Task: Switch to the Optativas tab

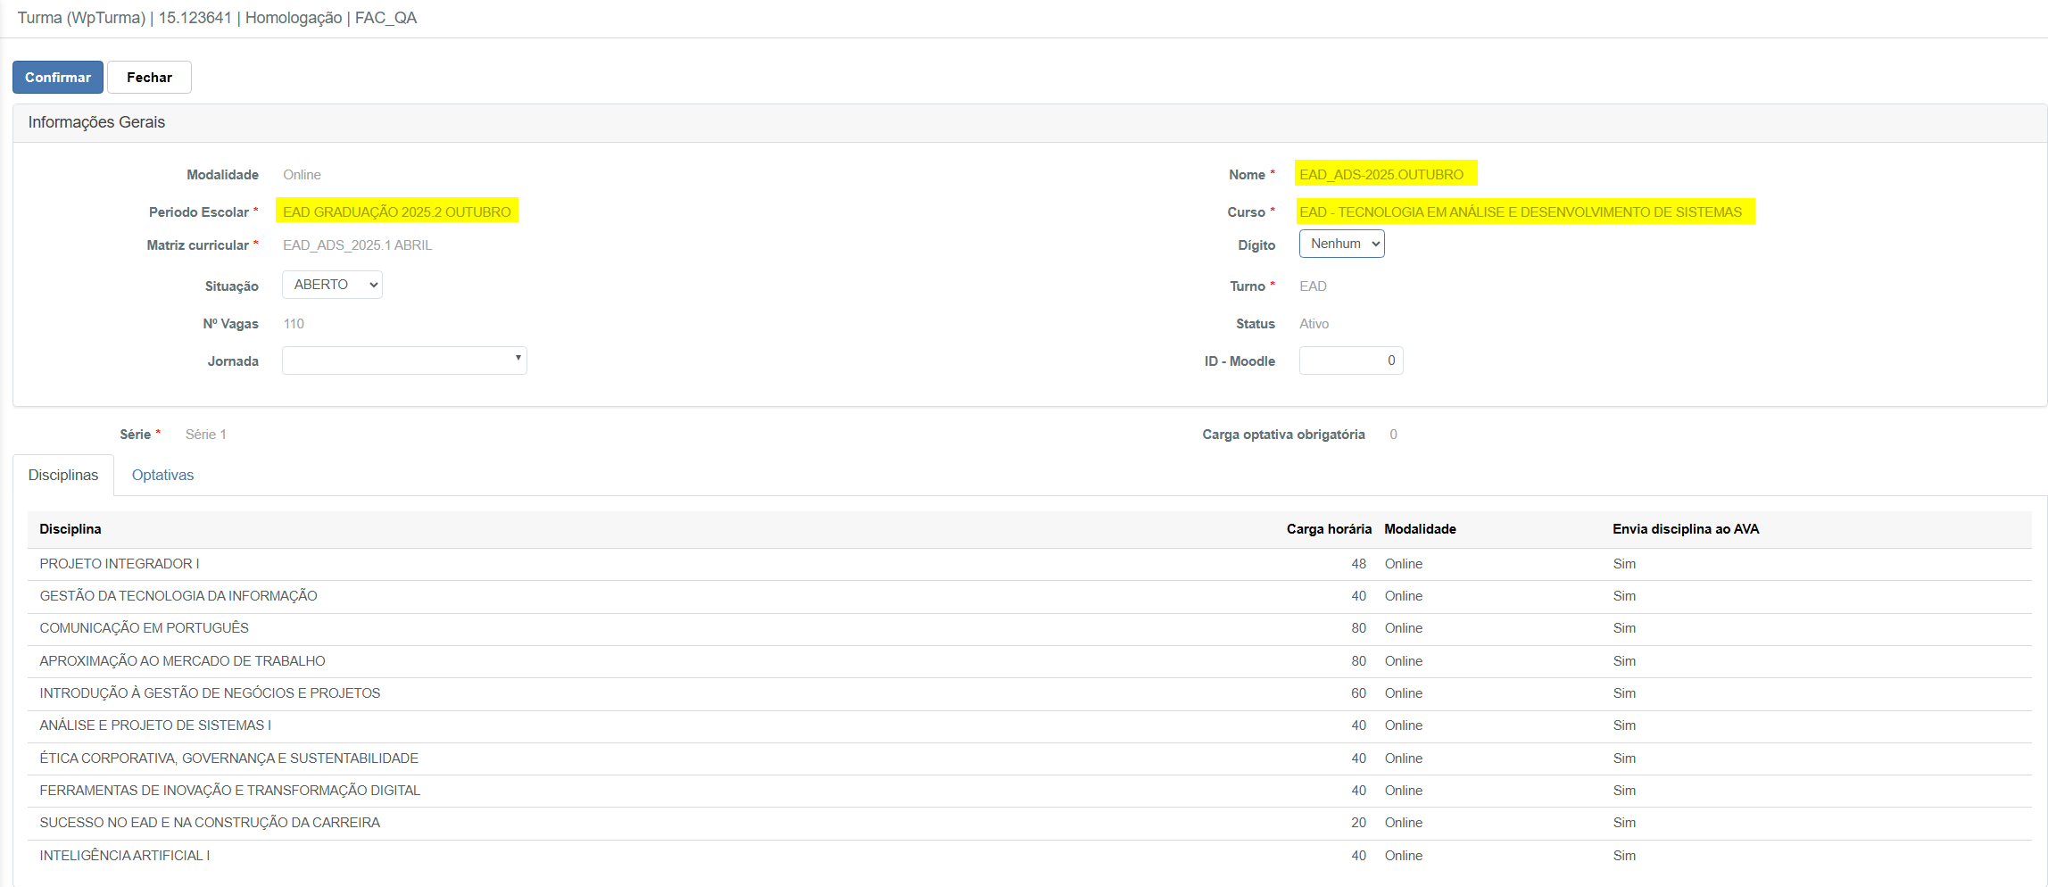Action: point(162,475)
